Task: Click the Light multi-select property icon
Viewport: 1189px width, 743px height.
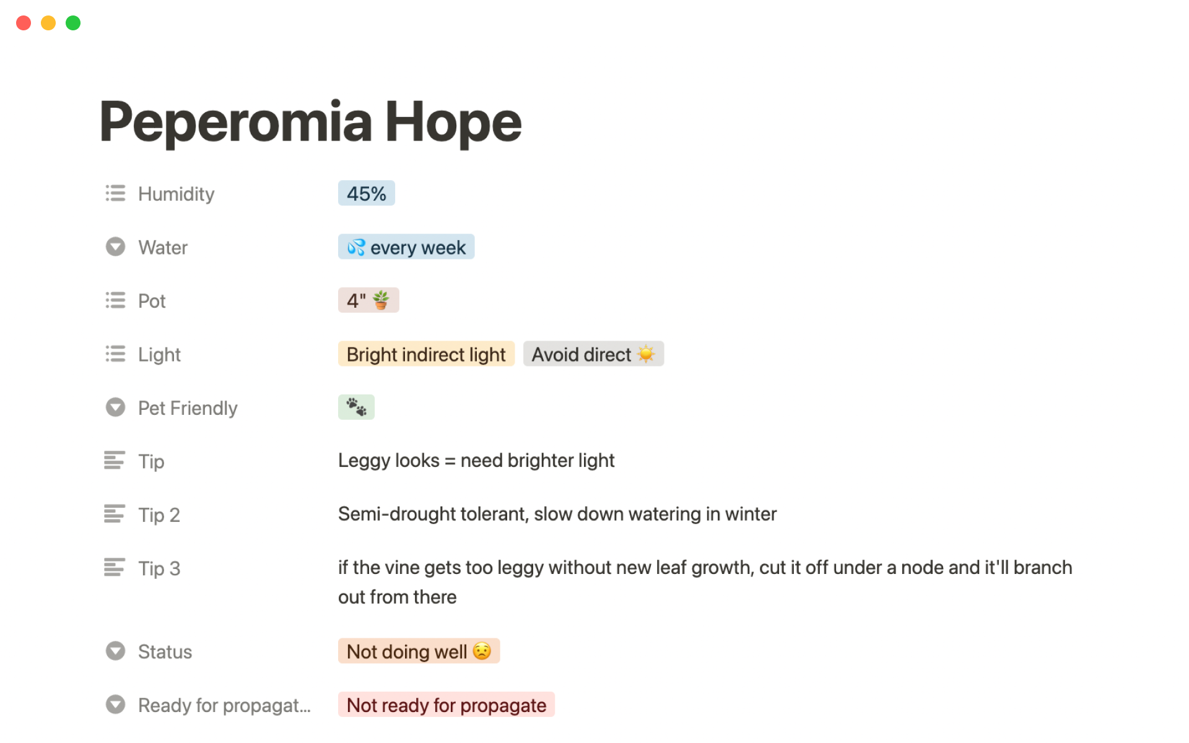Action: point(115,354)
